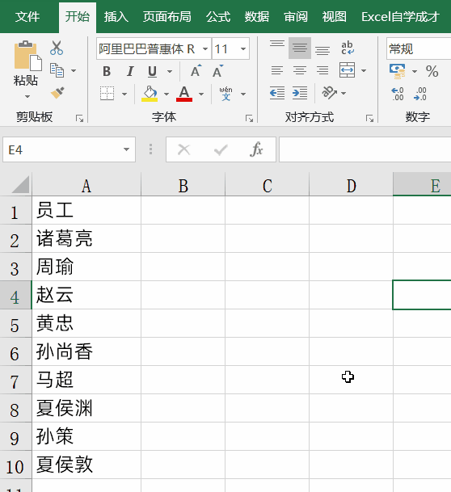Open the font name dropdown
Image resolution: width=451 pixels, height=492 pixels.
(x=205, y=49)
